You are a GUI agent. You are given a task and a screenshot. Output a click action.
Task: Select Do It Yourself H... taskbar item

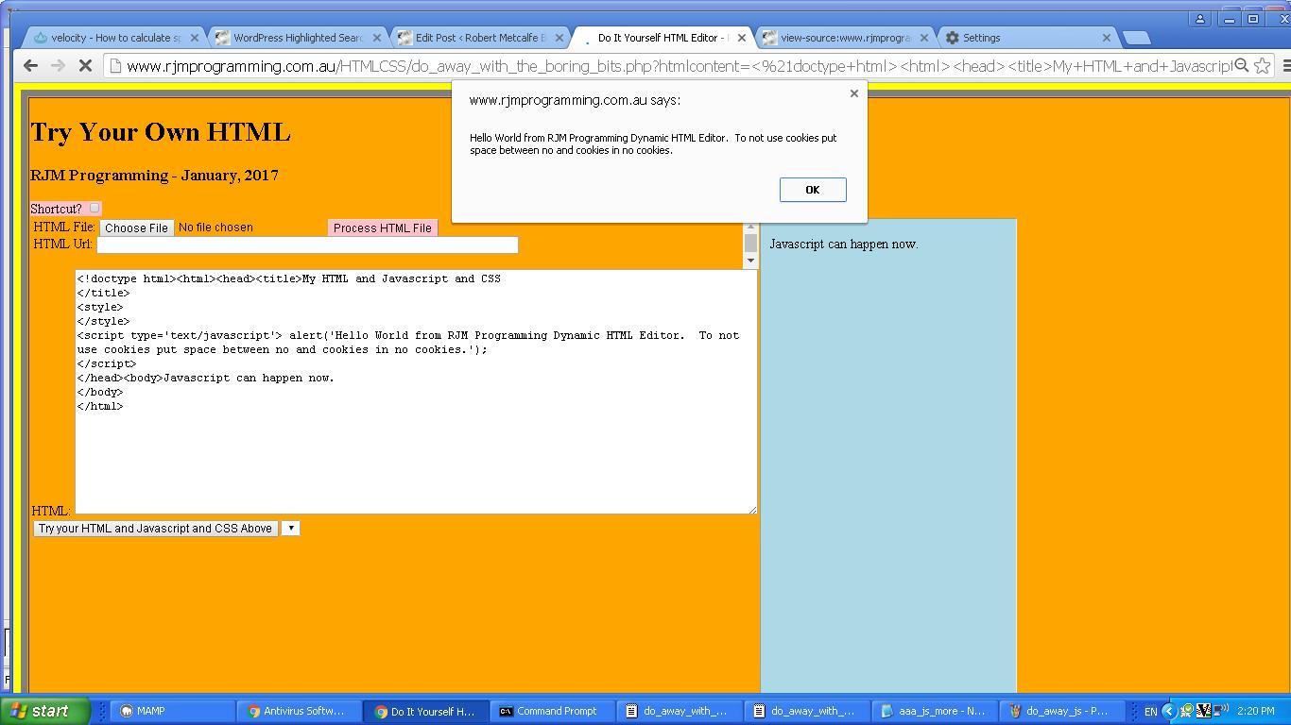(426, 711)
